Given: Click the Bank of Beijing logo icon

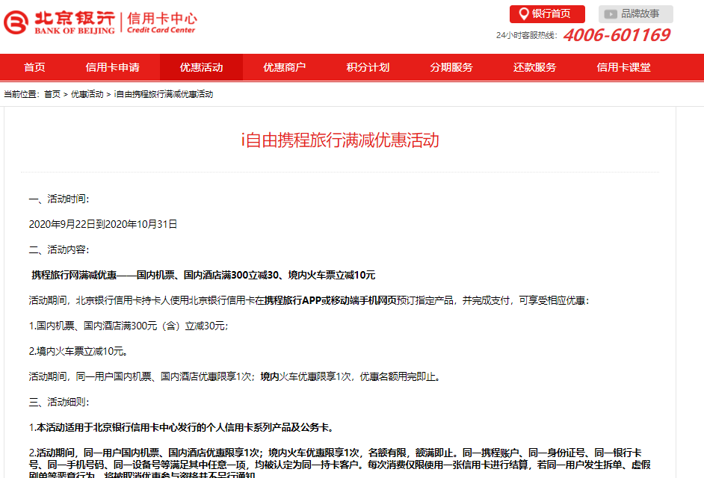Looking at the screenshot, I should [16, 22].
